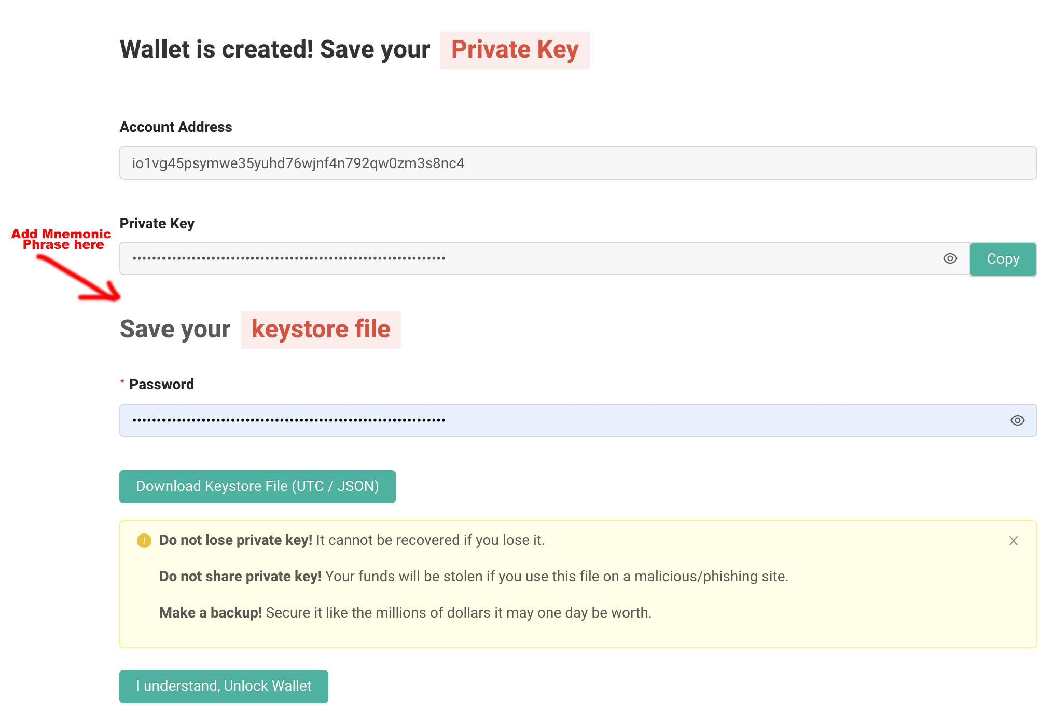Close the private key safety notice
Screen dimensions: 1054x712
pyautogui.click(x=1014, y=541)
